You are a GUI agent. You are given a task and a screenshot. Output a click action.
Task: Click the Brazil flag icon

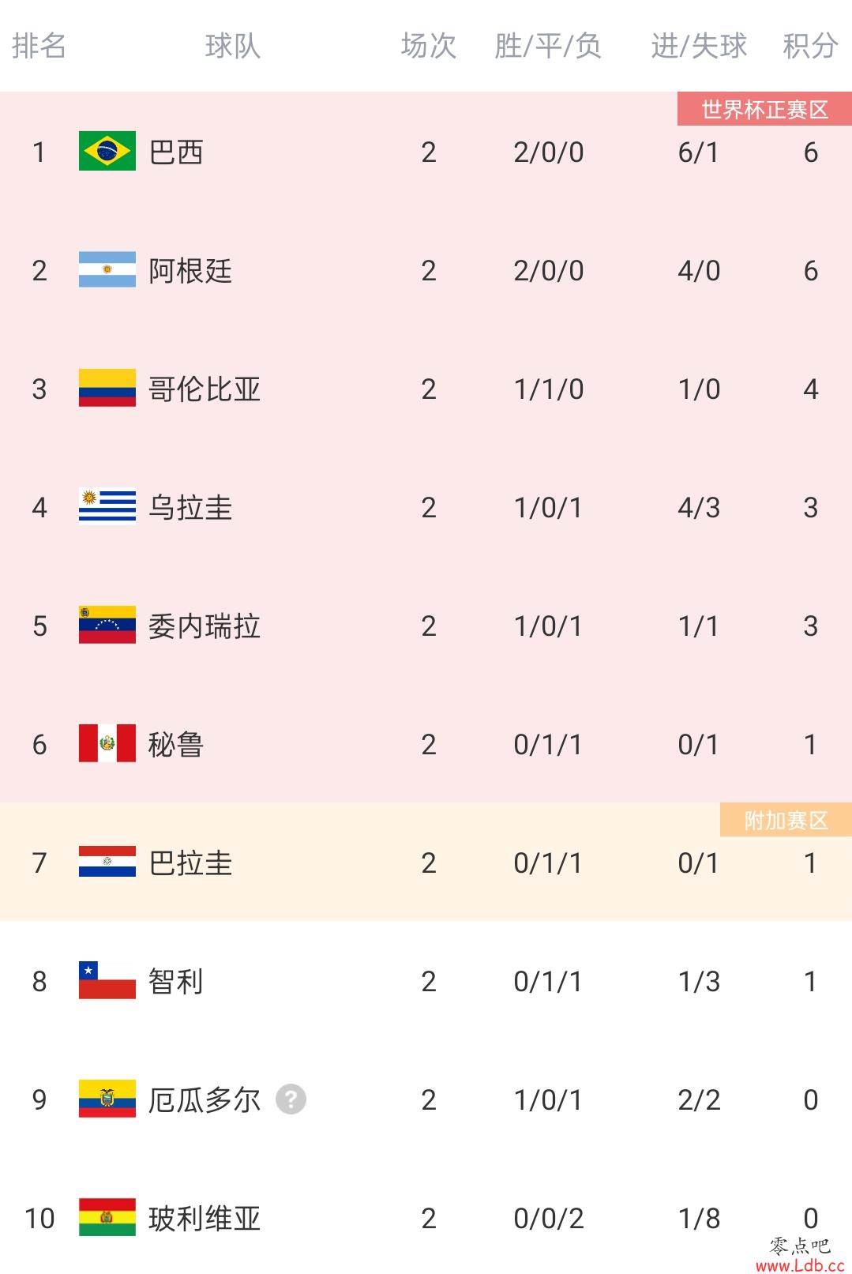107,151
